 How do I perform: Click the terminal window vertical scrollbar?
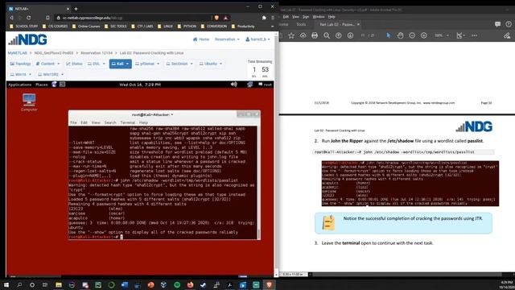258,234
